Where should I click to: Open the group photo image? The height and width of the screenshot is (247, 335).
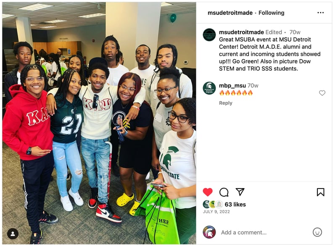[99, 123]
